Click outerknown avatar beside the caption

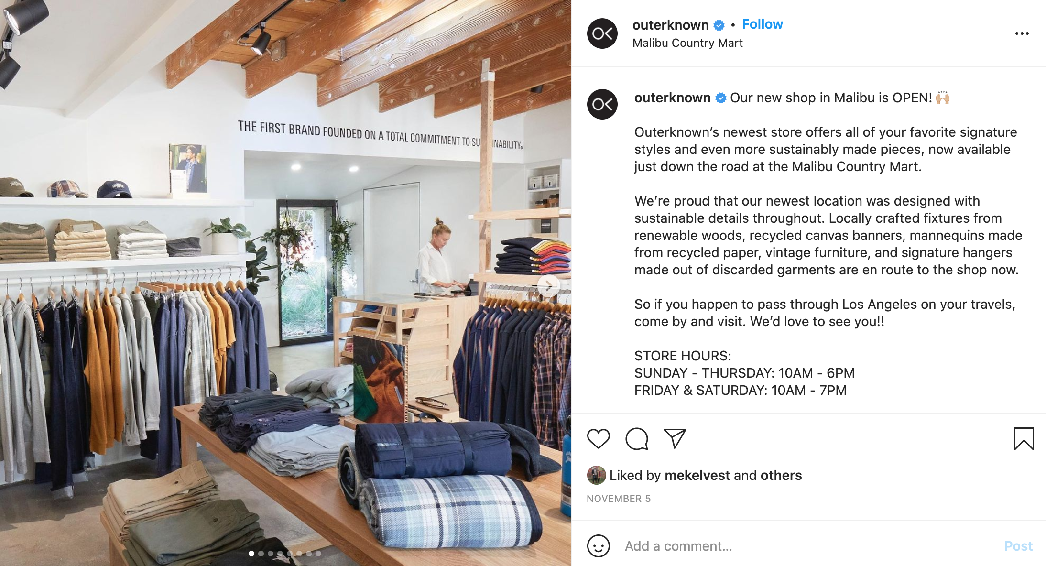[x=602, y=104]
